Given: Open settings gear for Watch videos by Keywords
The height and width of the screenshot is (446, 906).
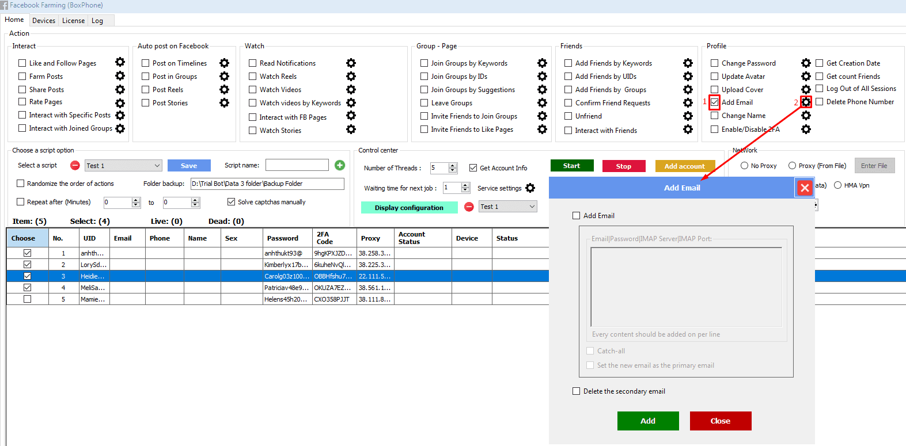Looking at the screenshot, I should click(351, 102).
